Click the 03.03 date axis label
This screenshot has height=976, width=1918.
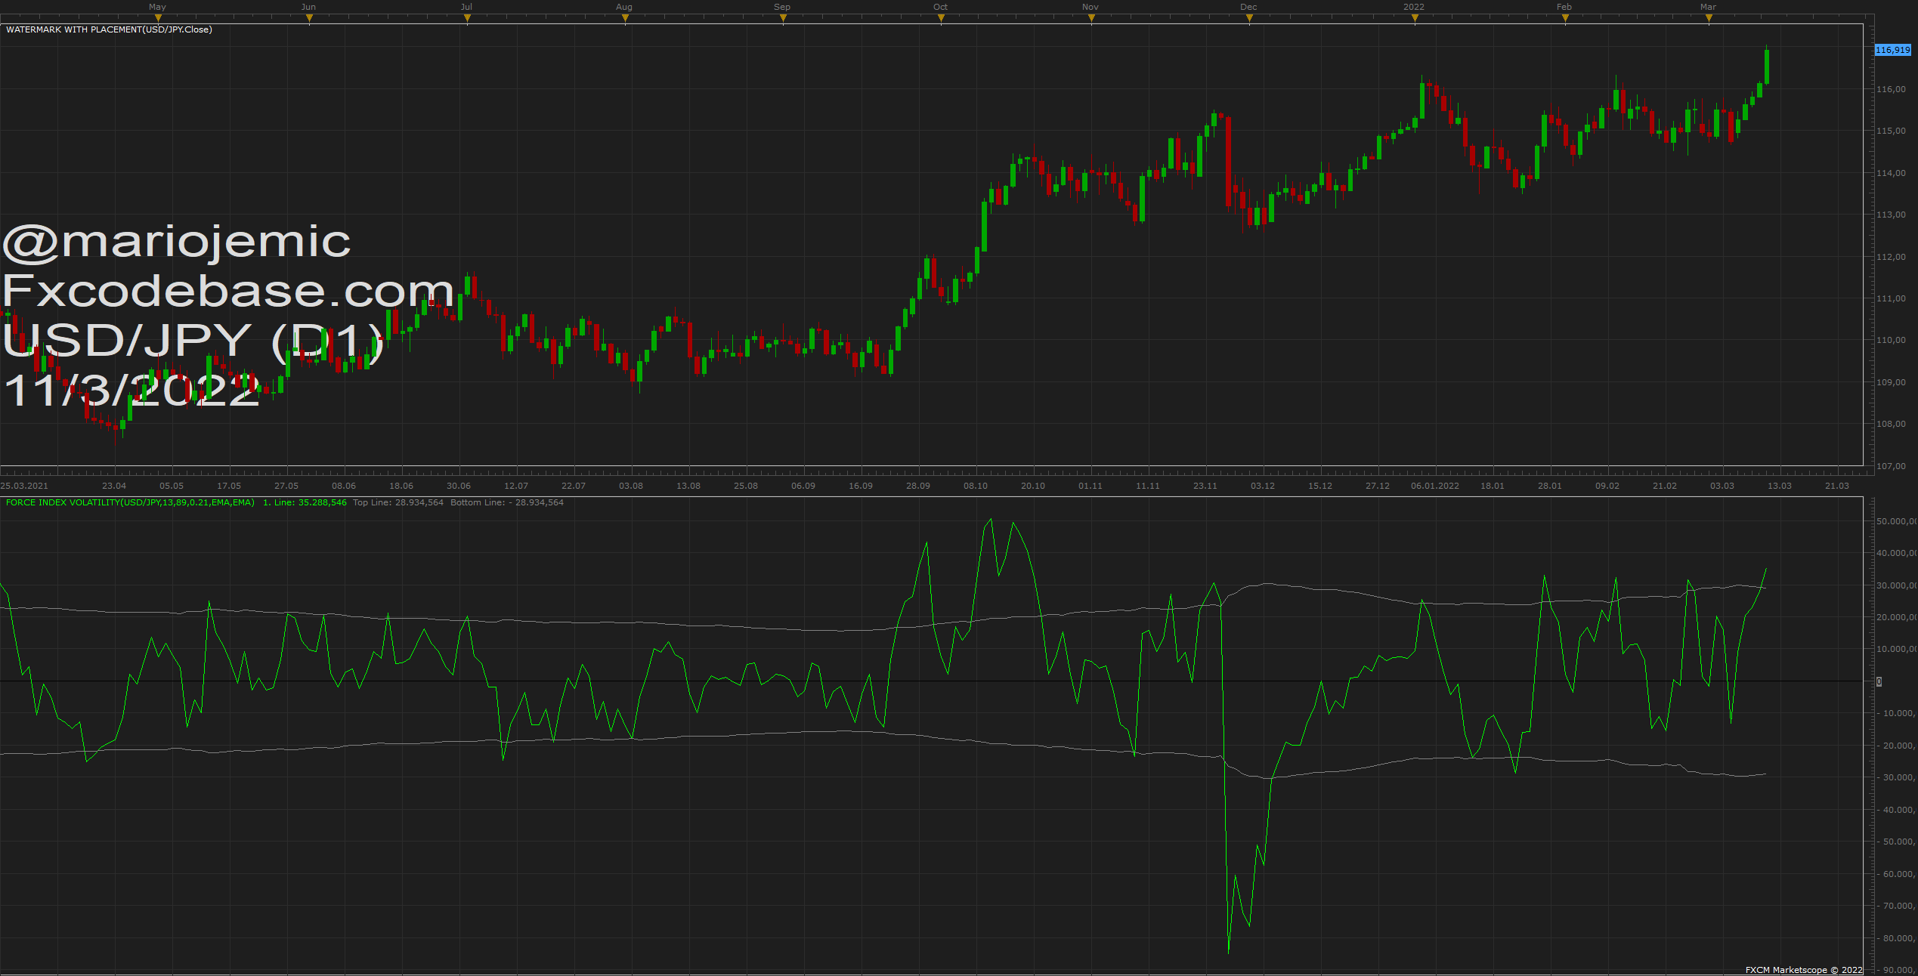click(x=1722, y=486)
